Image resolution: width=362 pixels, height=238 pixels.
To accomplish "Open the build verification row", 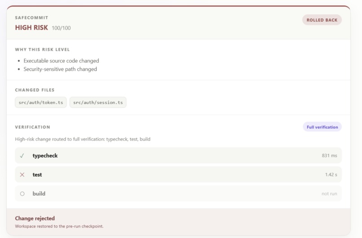I will [x=178, y=193].
